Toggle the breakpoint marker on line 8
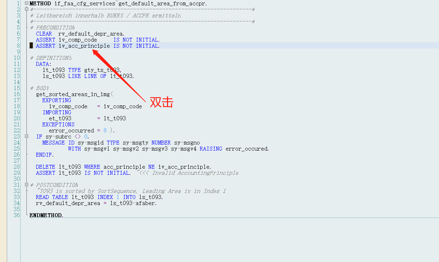The image size is (439, 262). 31,46
